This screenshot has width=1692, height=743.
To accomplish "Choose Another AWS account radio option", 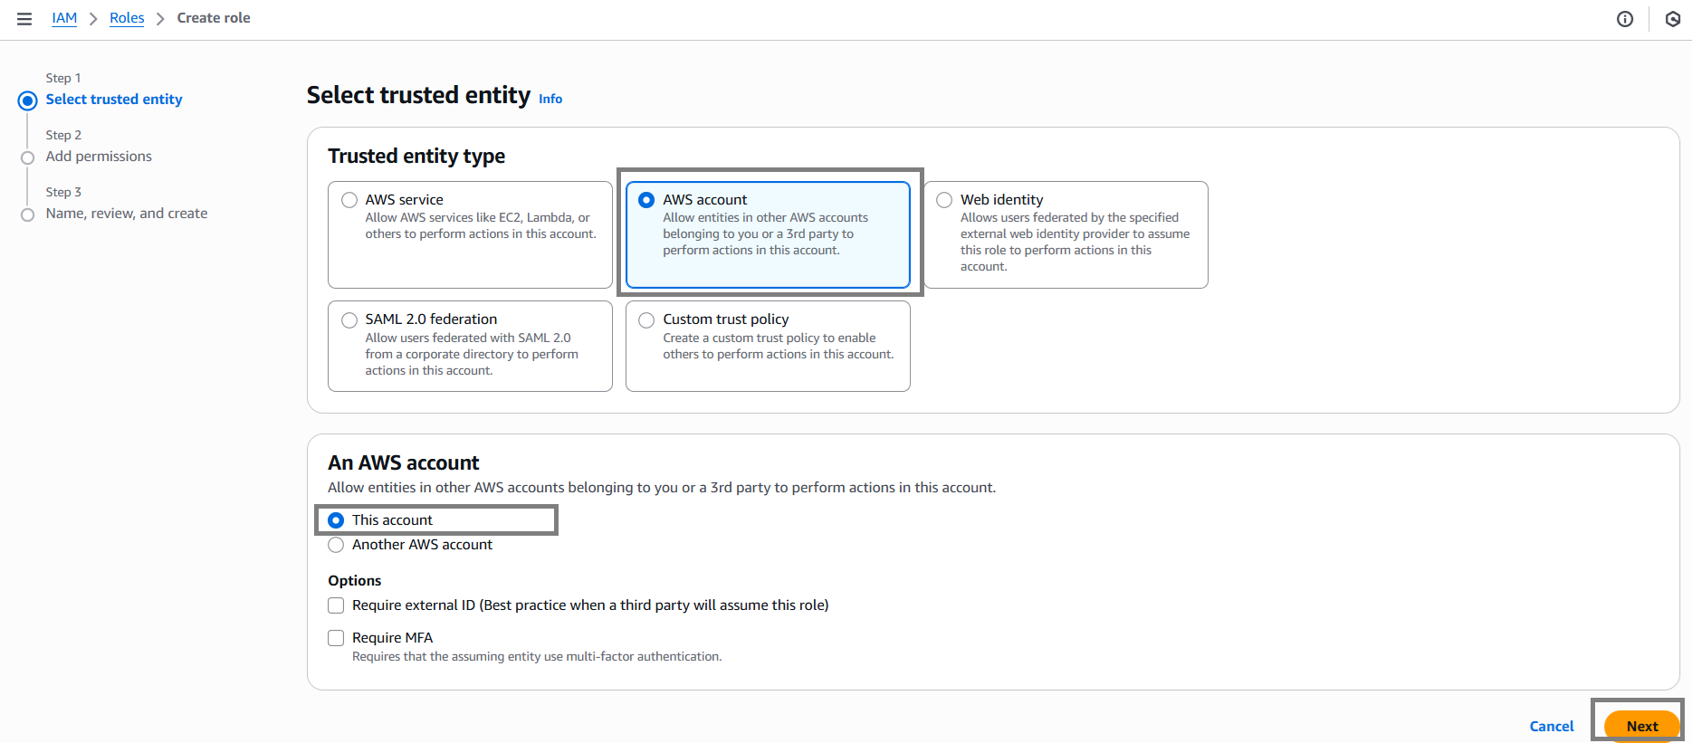I will pyautogui.click(x=336, y=545).
